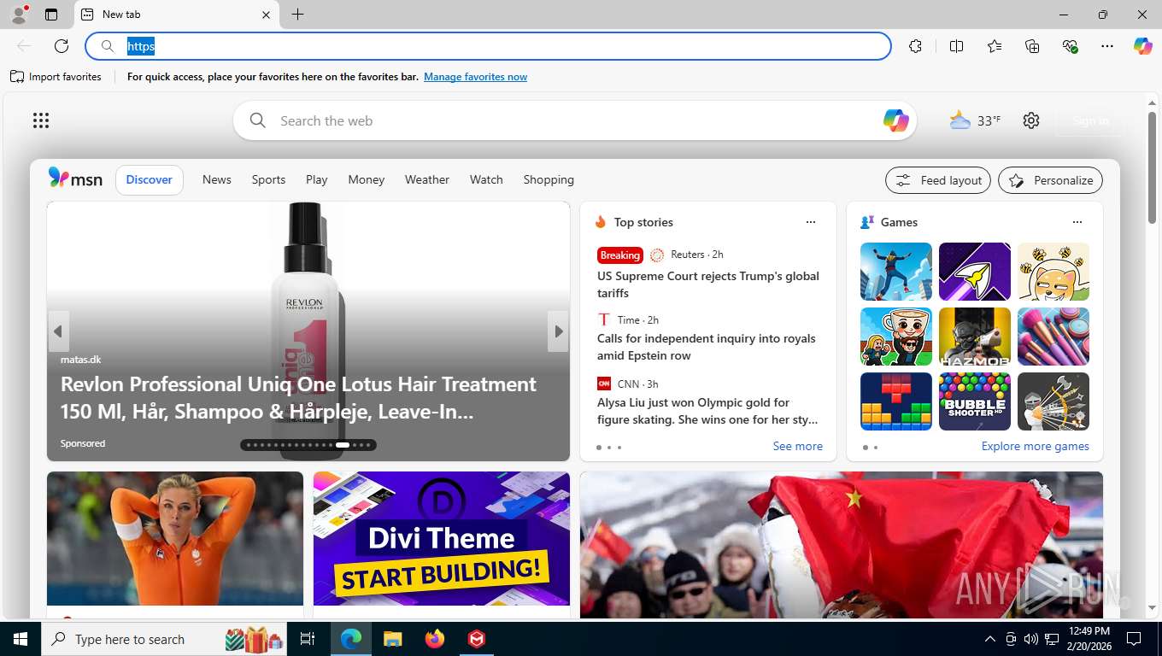Toggle Split screen icon
1162x656 pixels.
956,46
